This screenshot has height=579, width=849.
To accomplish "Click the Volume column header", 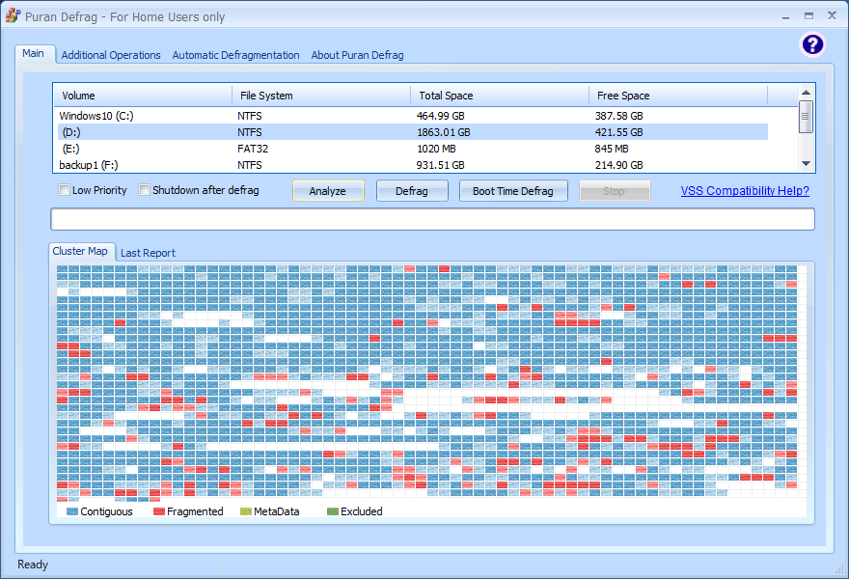I will click(x=143, y=96).
